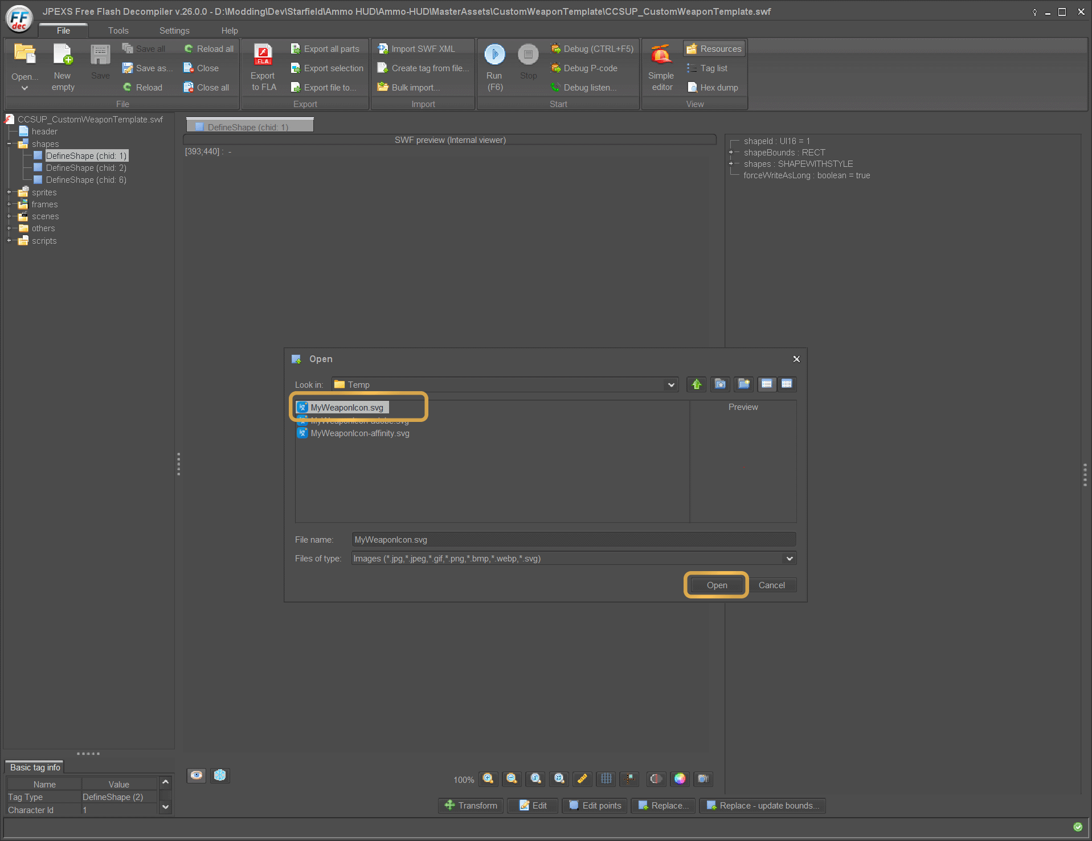The image size is (1092, 841).
Task: Toggle the grid display icon
Action: click(x=607, y=778)
